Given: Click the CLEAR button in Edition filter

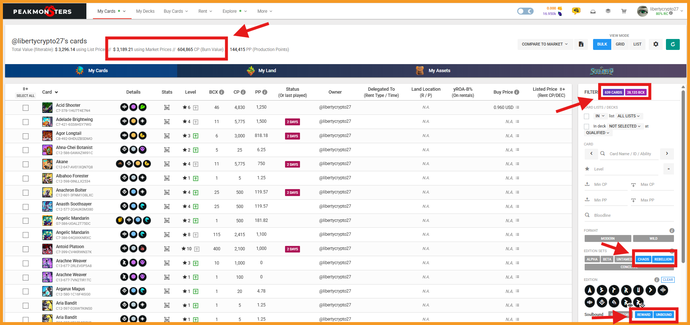Looking at the screenshot, I should pyautogui.click(x=668, y=280).
